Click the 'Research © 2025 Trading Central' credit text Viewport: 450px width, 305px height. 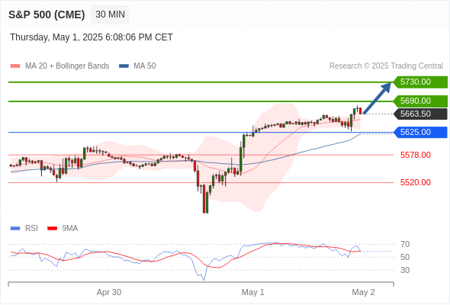386,66
